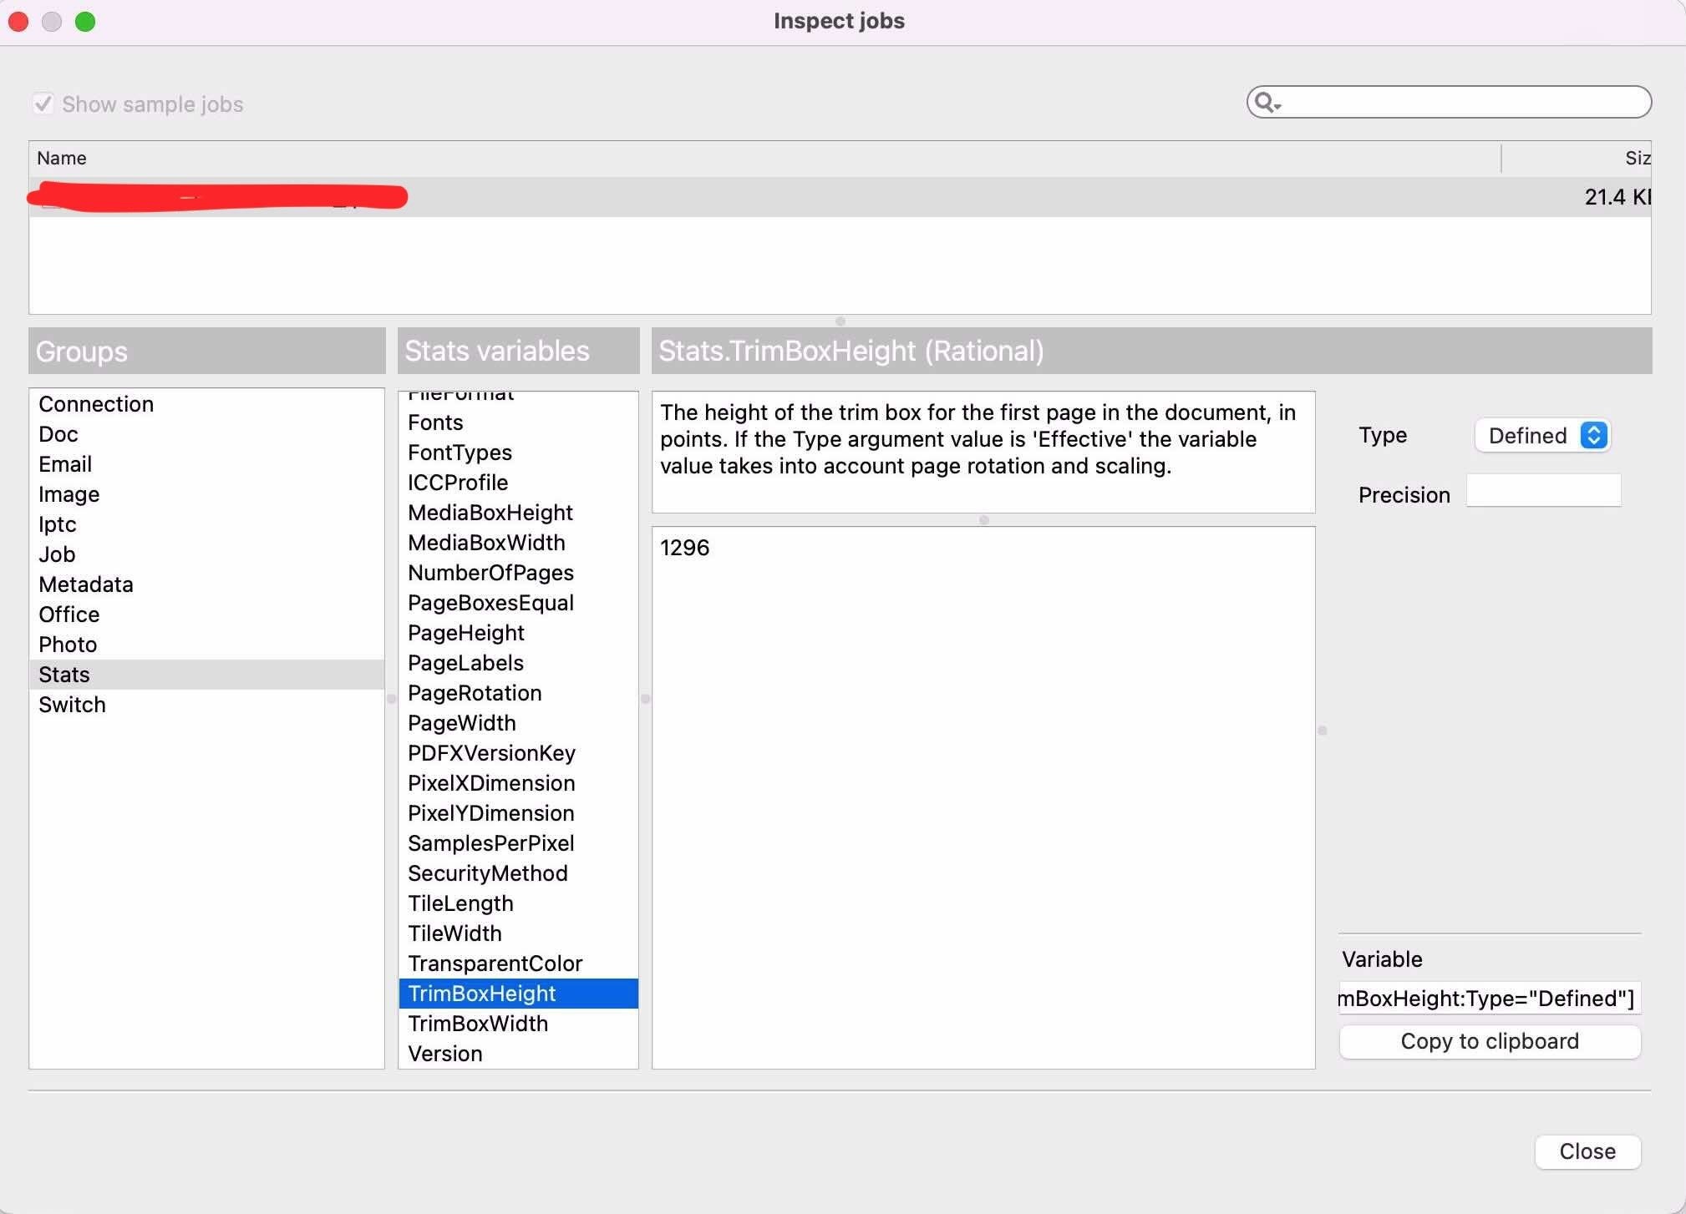Click the Variable expression text field
1686x1214 pixels.
tap(1490, 999)
